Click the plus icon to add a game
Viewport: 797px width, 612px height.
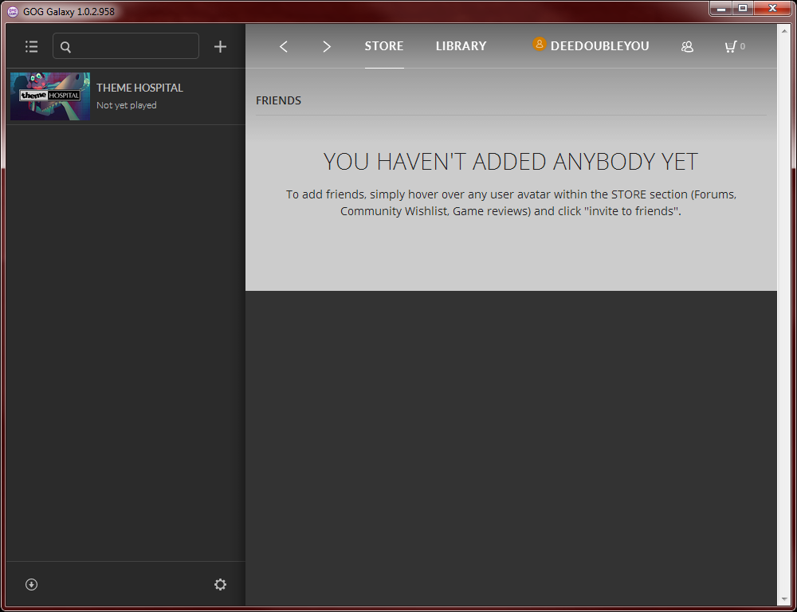point(221,46)
